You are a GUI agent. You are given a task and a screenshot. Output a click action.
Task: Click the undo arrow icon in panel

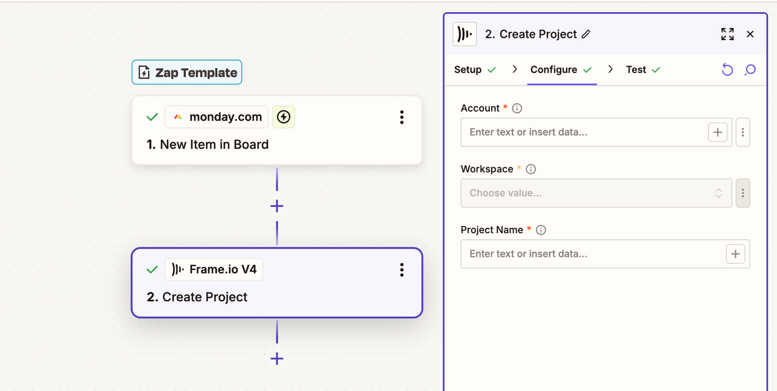coord(727,70)
